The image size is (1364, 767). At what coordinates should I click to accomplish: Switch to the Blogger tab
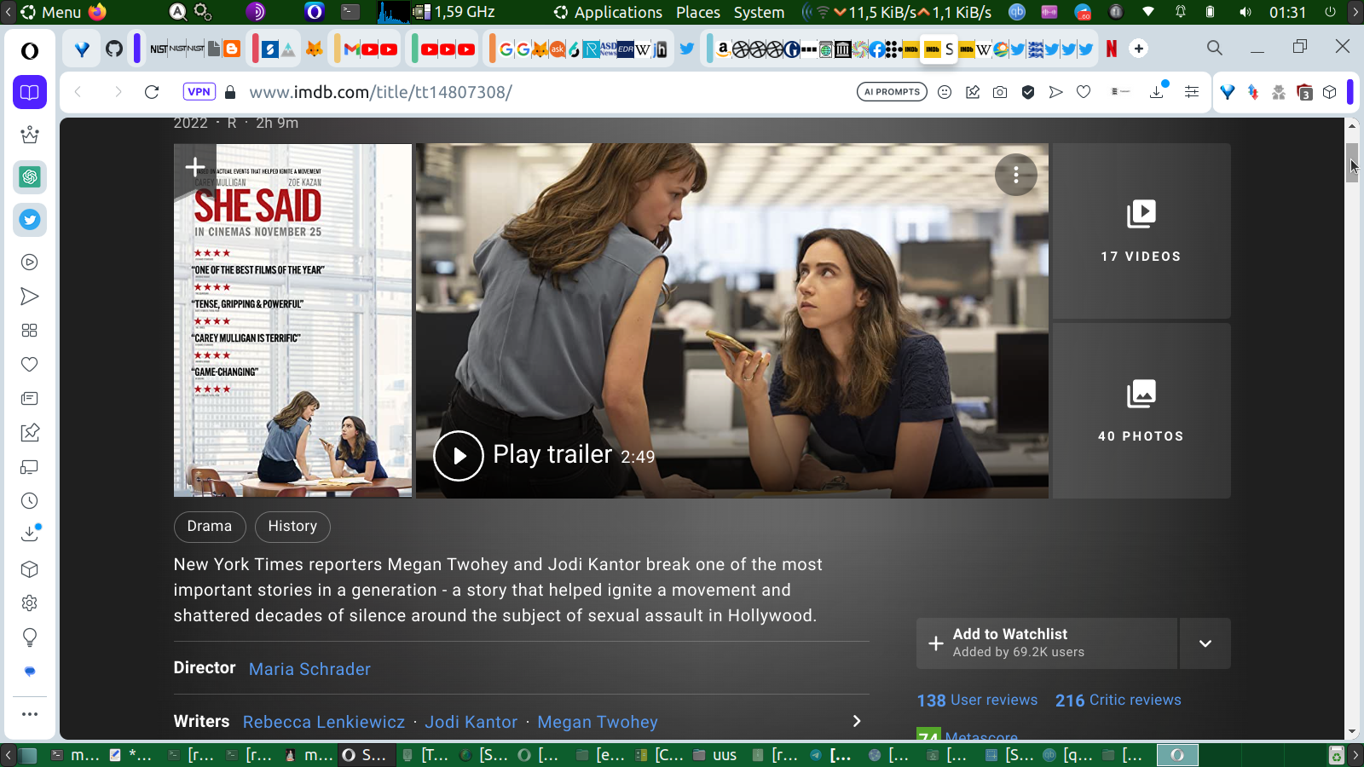pyautogui.click(x=232, y=49)
